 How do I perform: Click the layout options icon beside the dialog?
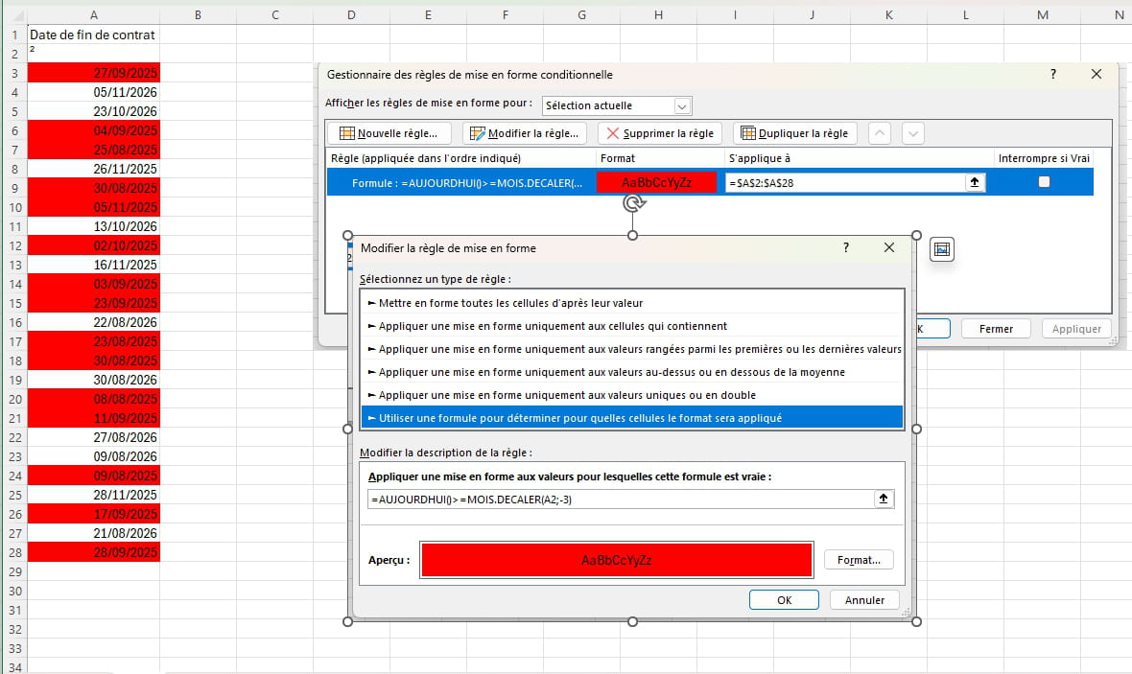[942, 249]
